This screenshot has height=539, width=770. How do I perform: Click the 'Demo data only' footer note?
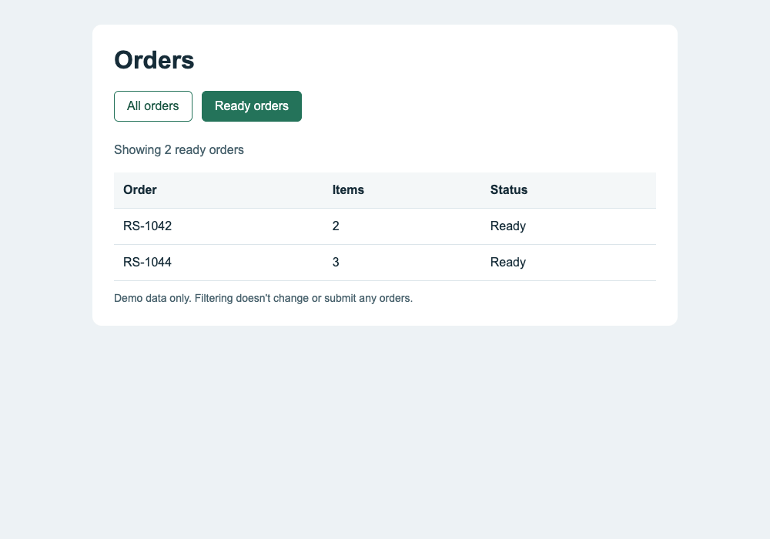(x=263, y=299)
